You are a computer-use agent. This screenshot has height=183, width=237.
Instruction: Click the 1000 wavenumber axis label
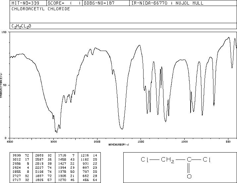(x=184, y=142)
